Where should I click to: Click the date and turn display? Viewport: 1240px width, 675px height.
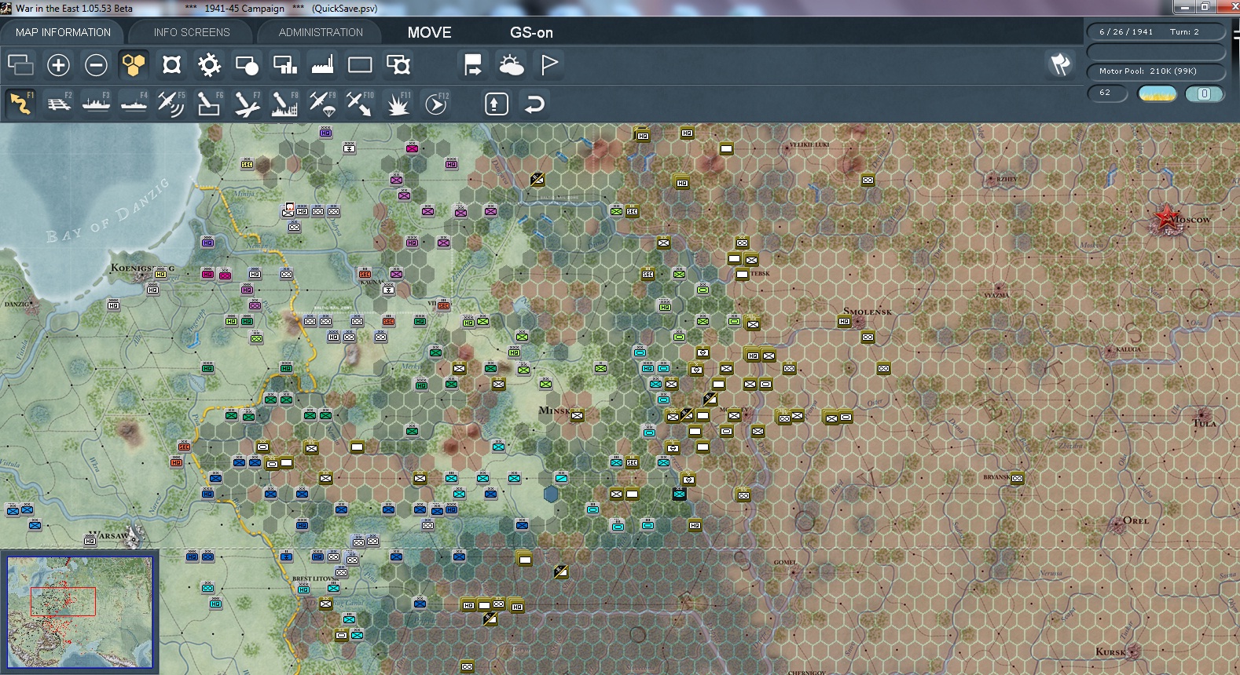(1155, 31)
